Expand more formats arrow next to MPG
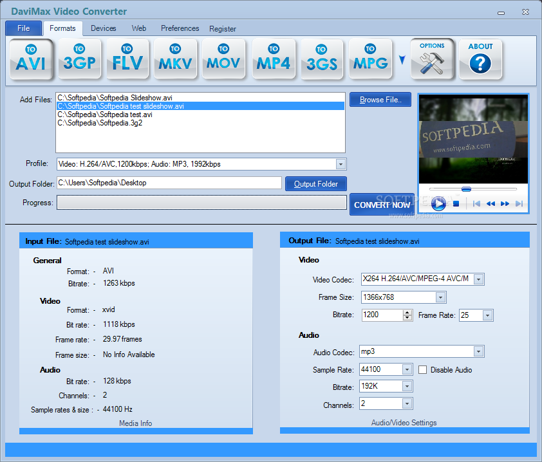This screenshot has height=462, width=542. tap(402, 60)
